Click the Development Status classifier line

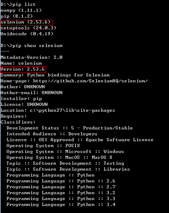(x=70, y=128)
